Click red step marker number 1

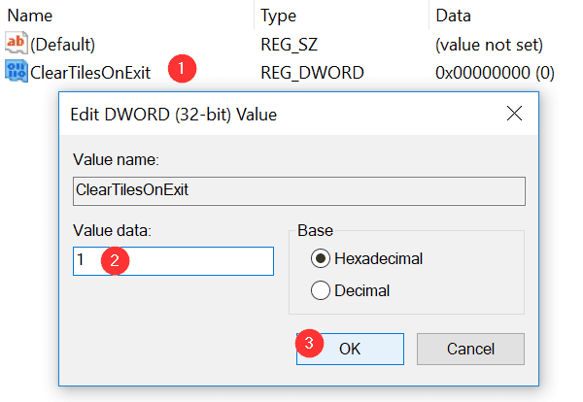181,70
